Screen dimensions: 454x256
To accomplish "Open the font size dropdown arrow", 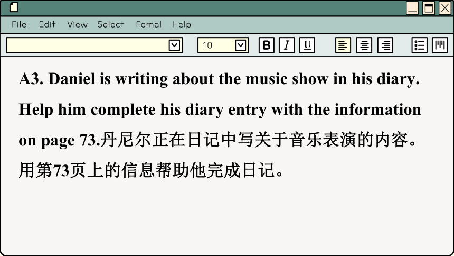I will click(x=240, y=45).
